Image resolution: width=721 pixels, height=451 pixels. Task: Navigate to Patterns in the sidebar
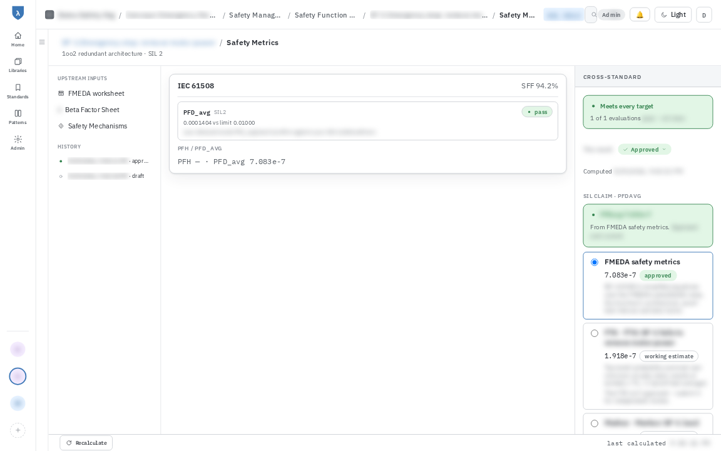[18, 117]
